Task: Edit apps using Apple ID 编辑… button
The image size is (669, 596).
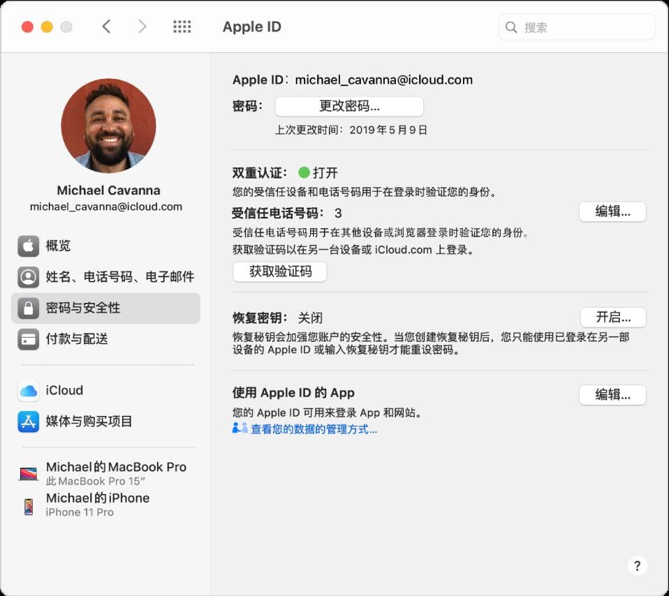Action: (x=612, y=395)
